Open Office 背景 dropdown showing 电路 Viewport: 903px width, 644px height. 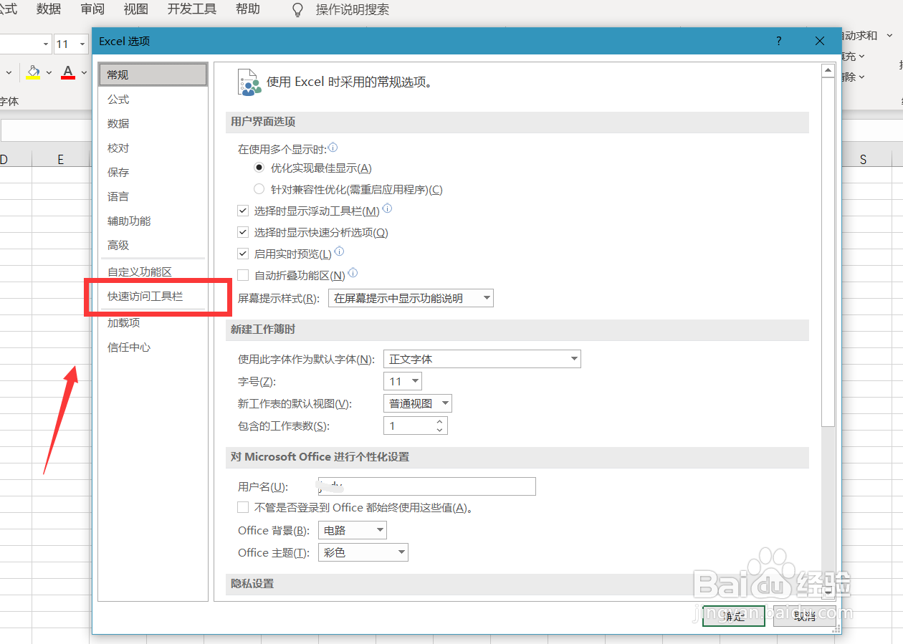pyautogui.click(x=353, y=530)
